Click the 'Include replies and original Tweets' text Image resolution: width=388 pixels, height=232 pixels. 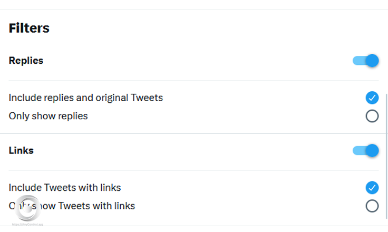pos(86,98)
